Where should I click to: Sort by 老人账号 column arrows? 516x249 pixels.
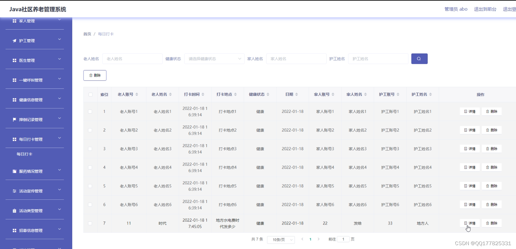coord(137,94)
